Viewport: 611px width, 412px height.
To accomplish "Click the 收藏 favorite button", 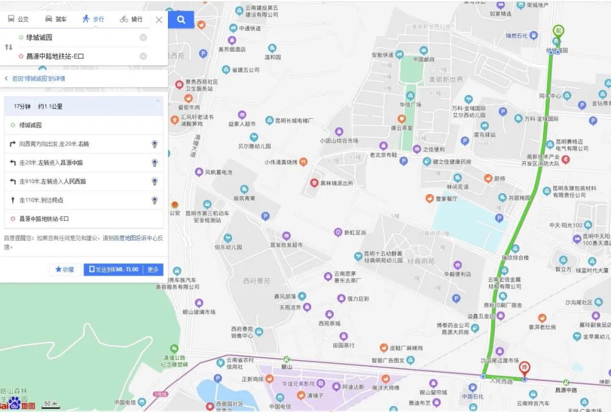I will [64, 270].
